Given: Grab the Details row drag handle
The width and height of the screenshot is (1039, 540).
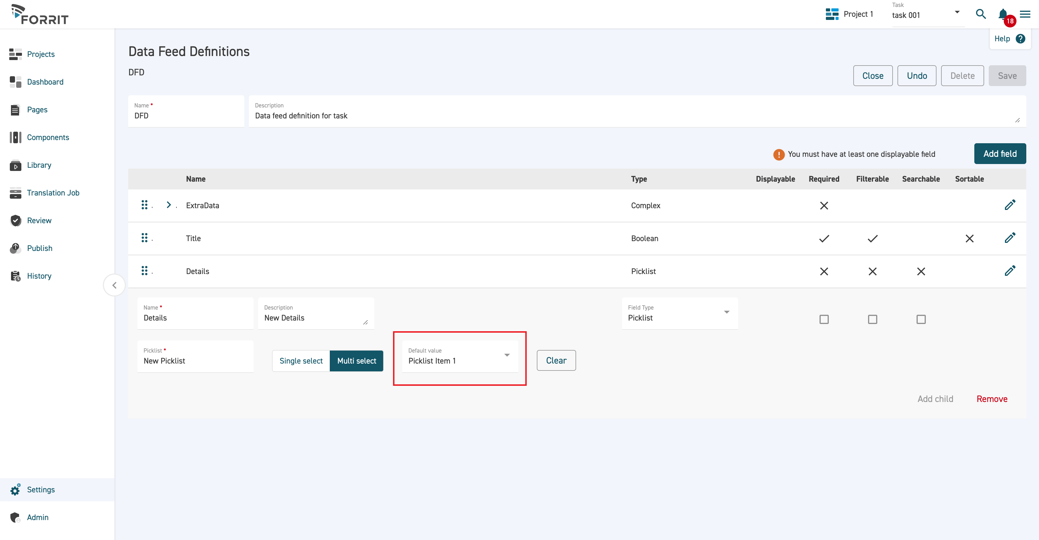Looking at the screenshot, I should [x=144, y=271].
